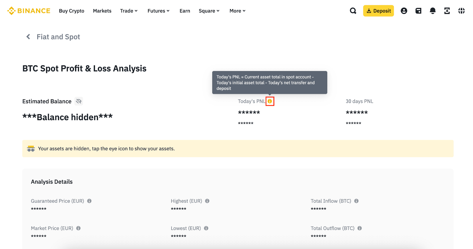Click the Buy Crypto link
The height and width of the screenshot is (249, 473).
[72, 11]
